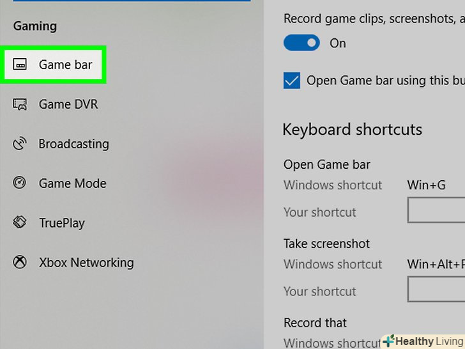
Task: Click the Gaming section heading
Action: pos(35,26)
